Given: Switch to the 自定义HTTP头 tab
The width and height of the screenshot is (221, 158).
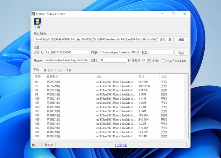Looking at the screenshot, I should click(x=52, y=70).
